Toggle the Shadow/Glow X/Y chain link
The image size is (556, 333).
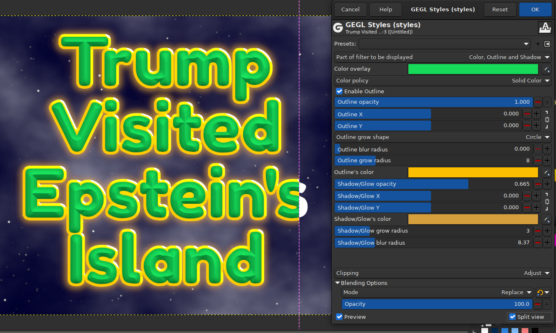(547, 202)
